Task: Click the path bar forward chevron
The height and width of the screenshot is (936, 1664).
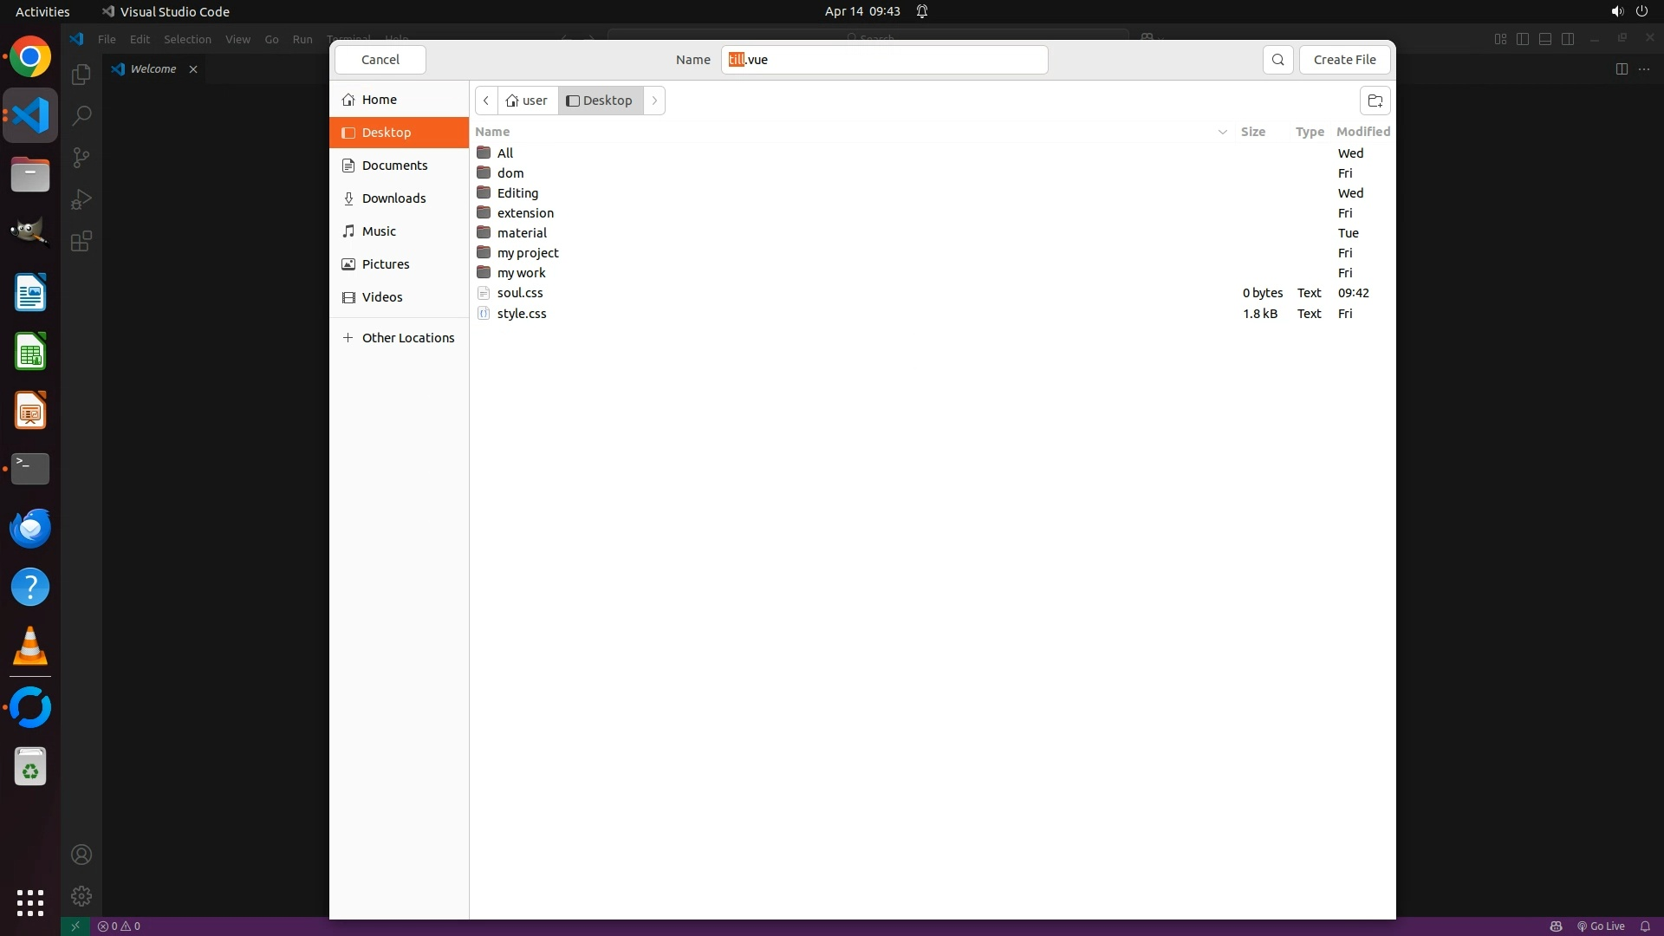Action: click(654, 101)
